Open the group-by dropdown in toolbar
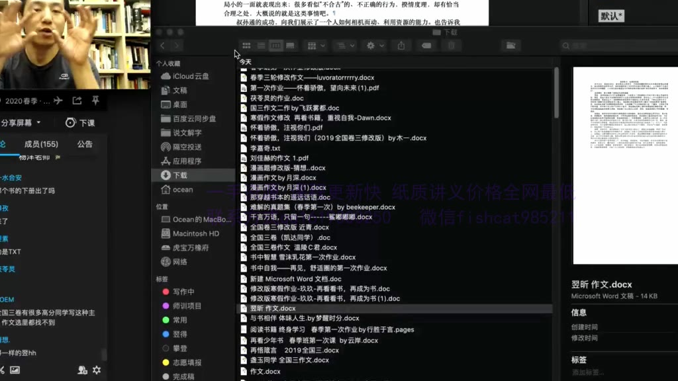 click(315, 46)
